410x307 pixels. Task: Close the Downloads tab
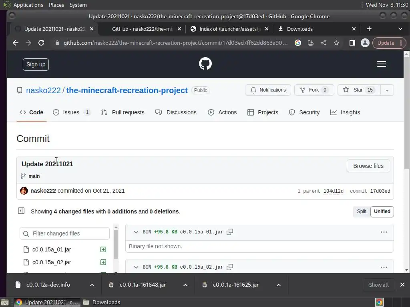354,29
